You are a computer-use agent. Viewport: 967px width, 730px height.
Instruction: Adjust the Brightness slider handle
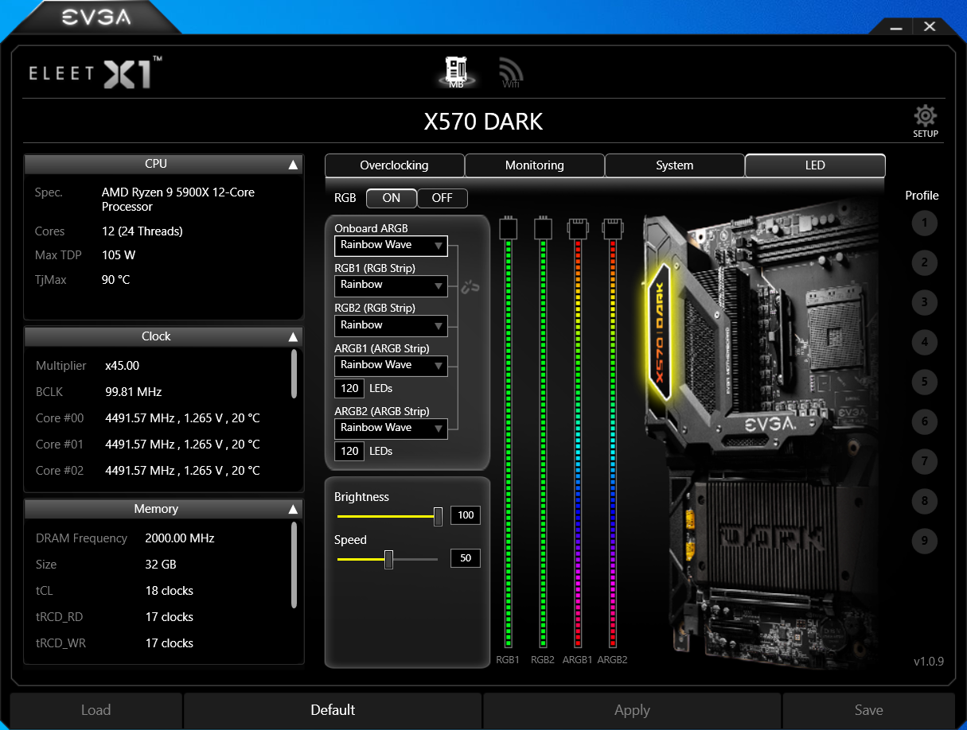[438, 516]
